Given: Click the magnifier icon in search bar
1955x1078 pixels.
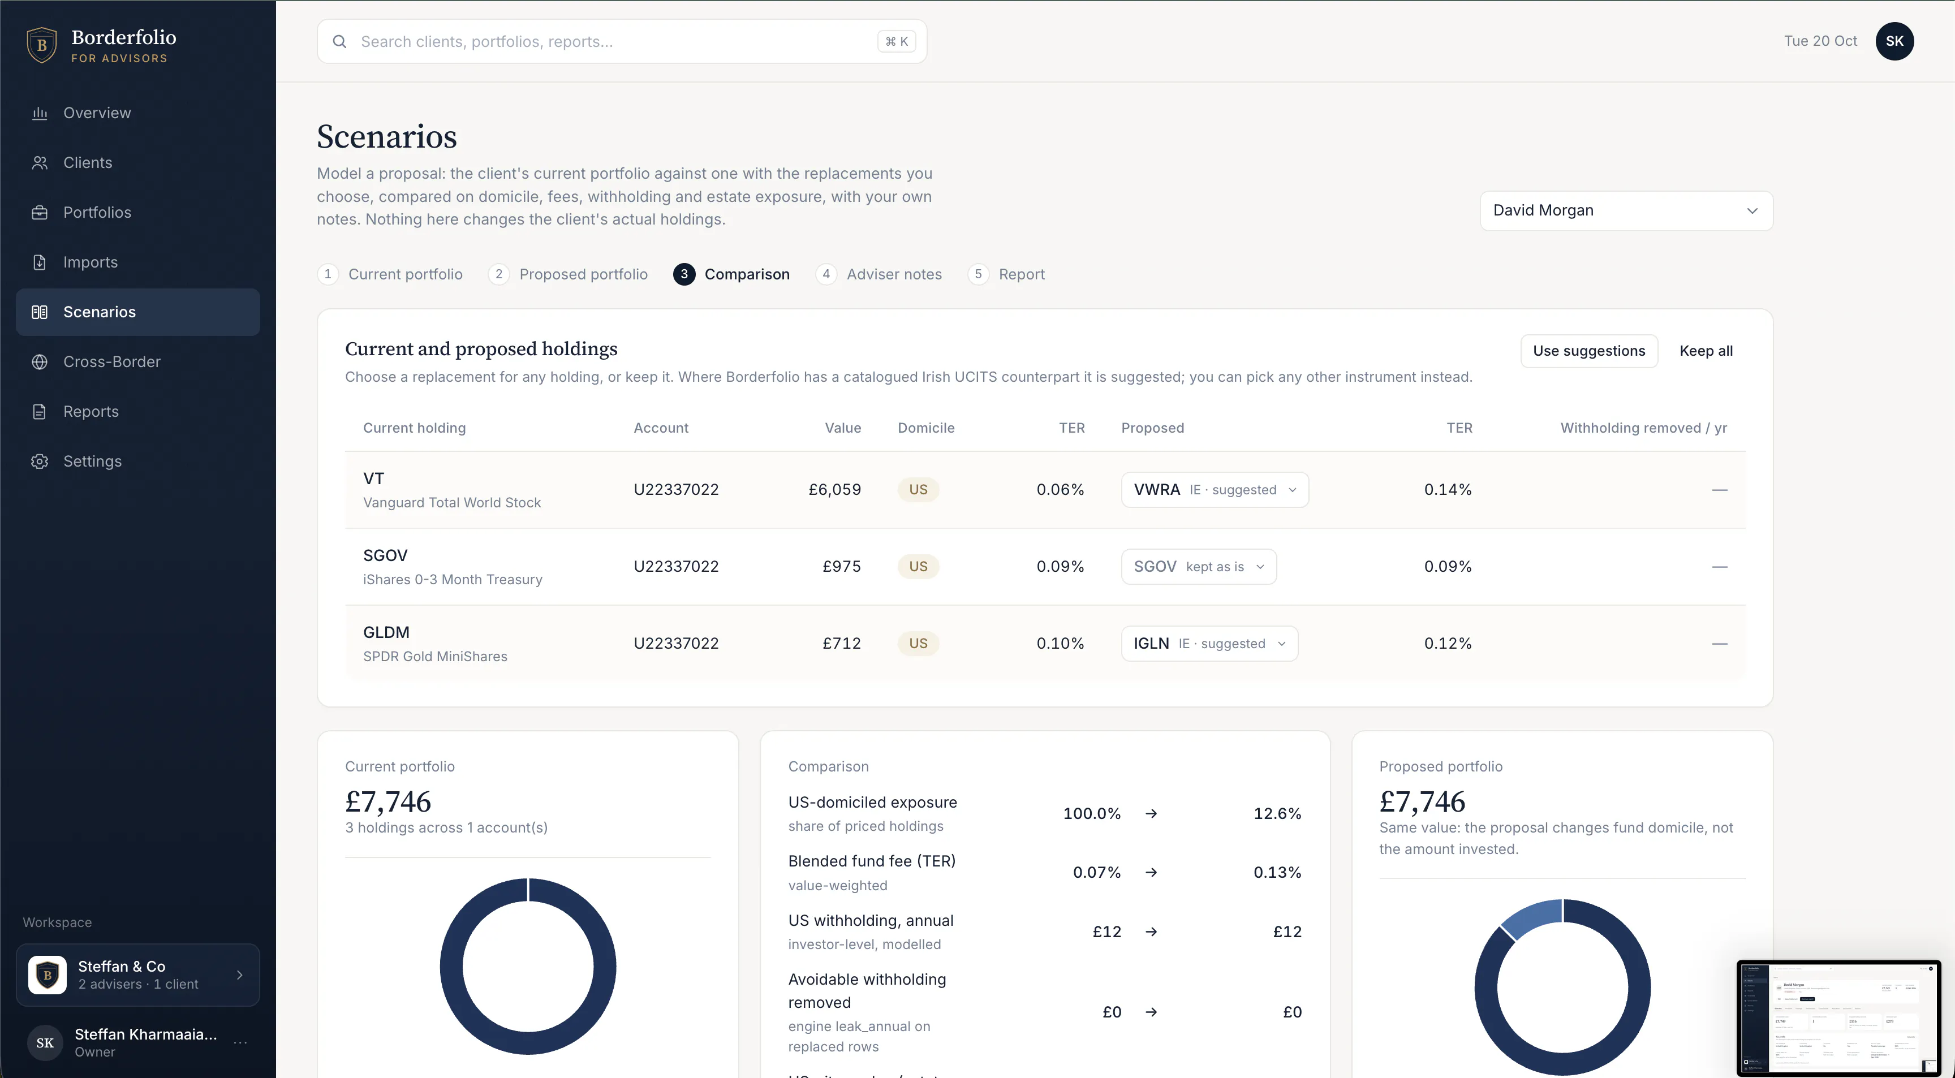Looking at the screenshot, I should 339,42.
